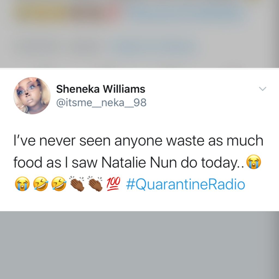Click the first rolling laughing emoji
The height and width of the screenshot is (279, 279).
point(41,184)
